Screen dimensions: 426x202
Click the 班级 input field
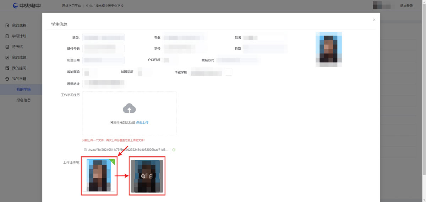[x=104, y=37]
